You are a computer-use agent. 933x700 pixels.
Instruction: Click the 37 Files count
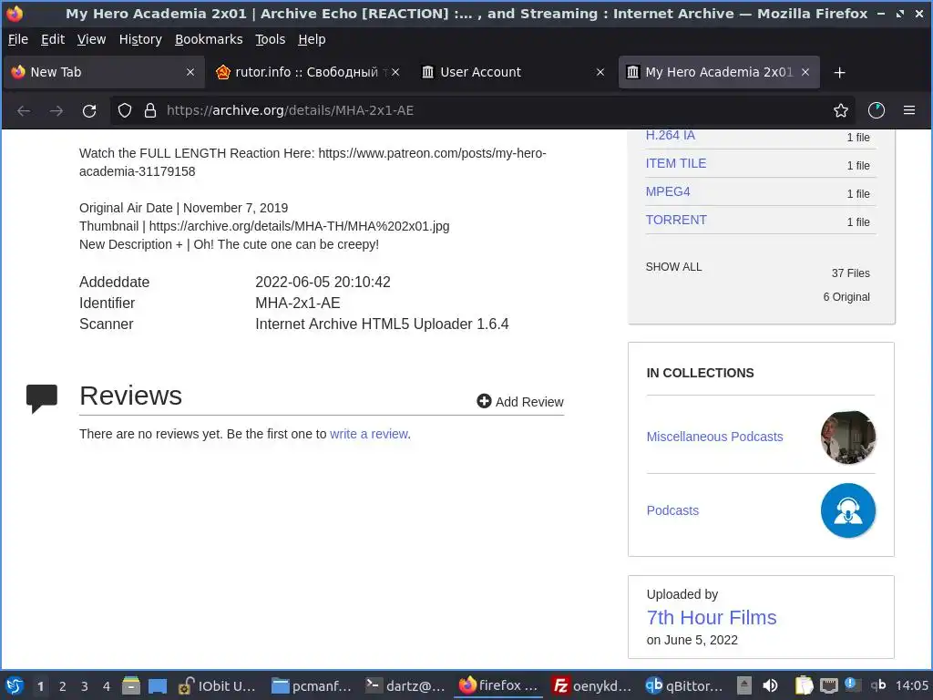[x=850, y=273]
